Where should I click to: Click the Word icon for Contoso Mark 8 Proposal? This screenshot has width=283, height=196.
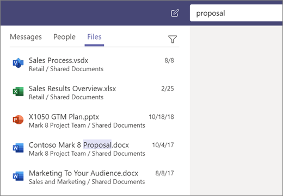coord(18,148)
